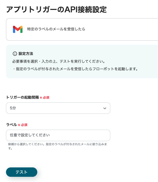Viewport: 158px width, 182px height.
Task: Click the info icon beside 設定方法
Action: pyautogui.click(x=15, y=54)
